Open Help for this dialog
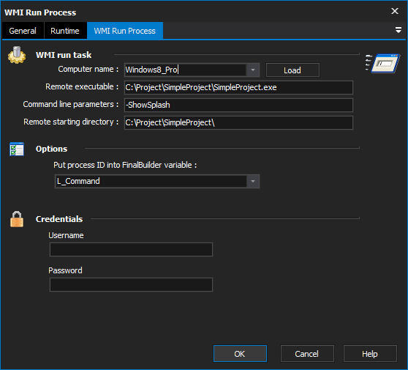Viewport: 408px width, 370px height. 370,354
